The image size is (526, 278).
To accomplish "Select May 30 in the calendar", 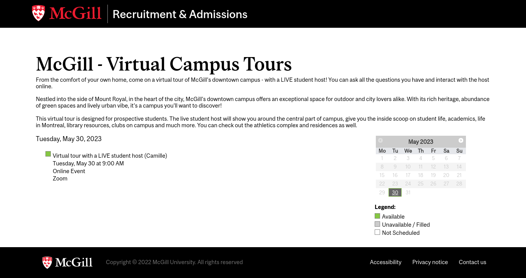I will coord(395,192).
